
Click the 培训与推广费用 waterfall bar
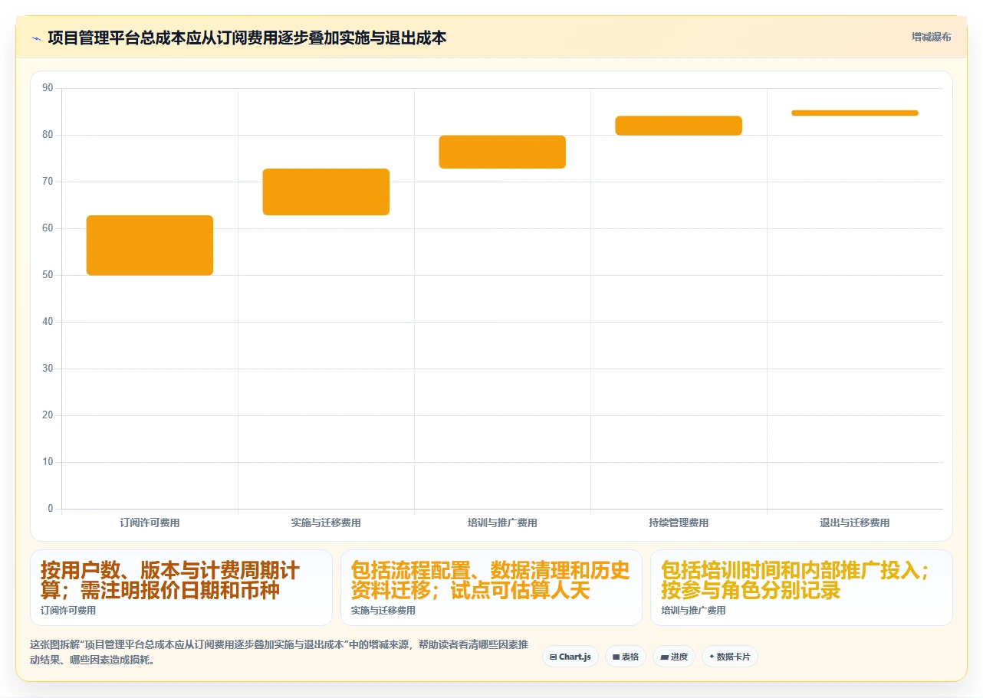[502, 152]
